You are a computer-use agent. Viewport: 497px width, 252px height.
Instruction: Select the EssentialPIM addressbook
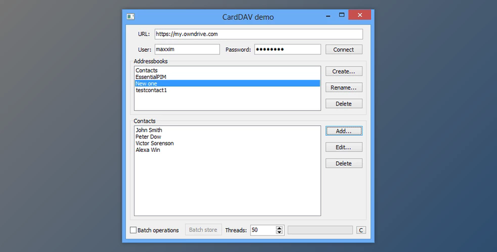(227, 77)
